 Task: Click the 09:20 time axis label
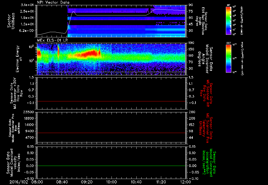(87, 182)
